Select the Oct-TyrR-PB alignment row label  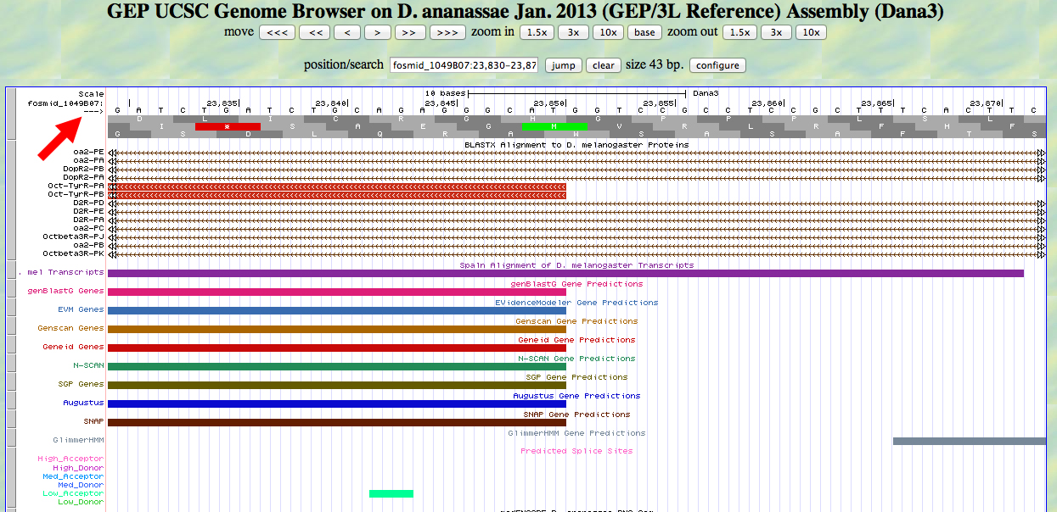point(76,193)
